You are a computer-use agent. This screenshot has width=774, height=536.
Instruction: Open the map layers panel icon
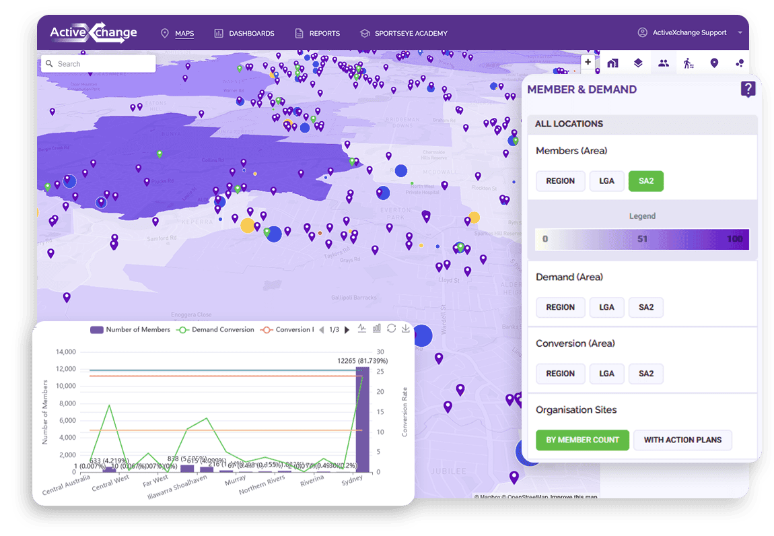click(x=638, y=63)
